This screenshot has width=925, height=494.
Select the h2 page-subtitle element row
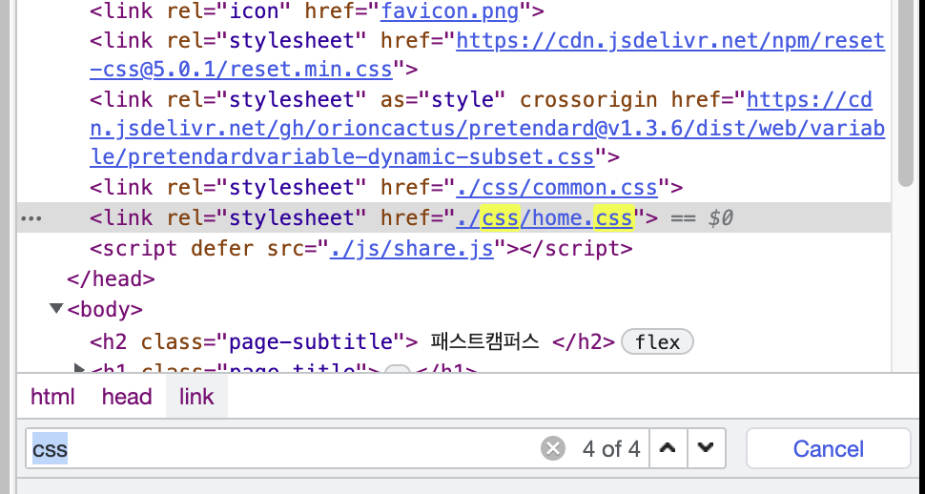[x=454, y=341]
